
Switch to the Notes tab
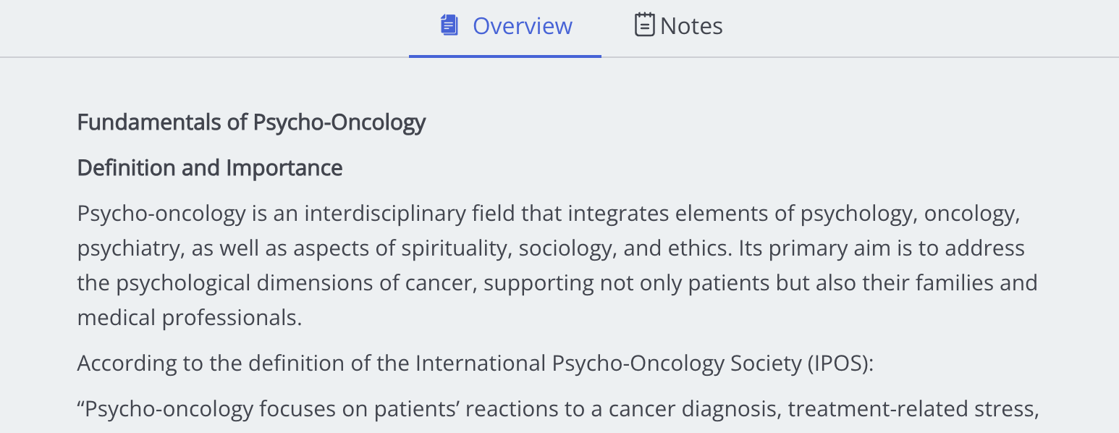pos(677,25)
